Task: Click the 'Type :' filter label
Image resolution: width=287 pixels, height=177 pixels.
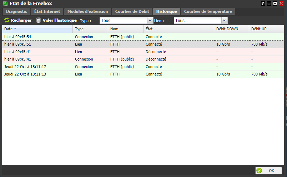Action: pyautogui.click(x=85, y=21)
